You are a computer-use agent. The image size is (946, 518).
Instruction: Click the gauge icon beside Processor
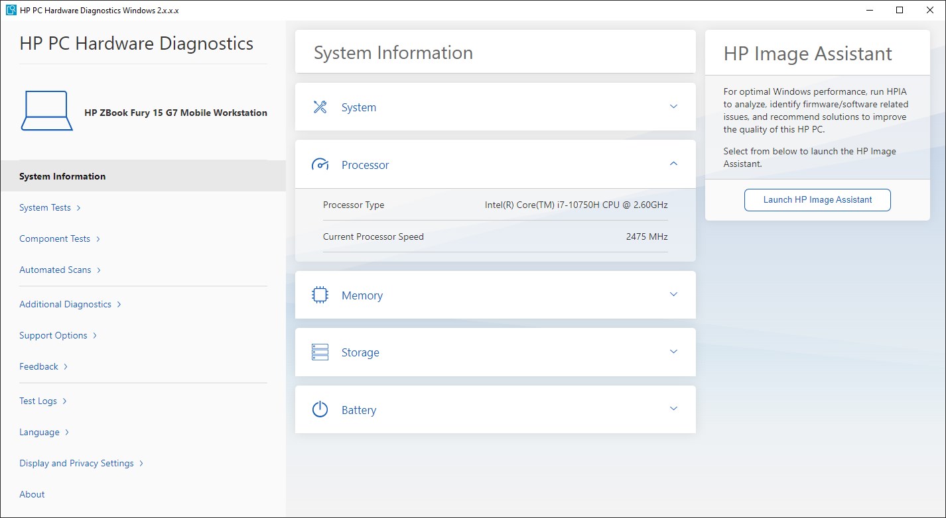coord(320,164)
